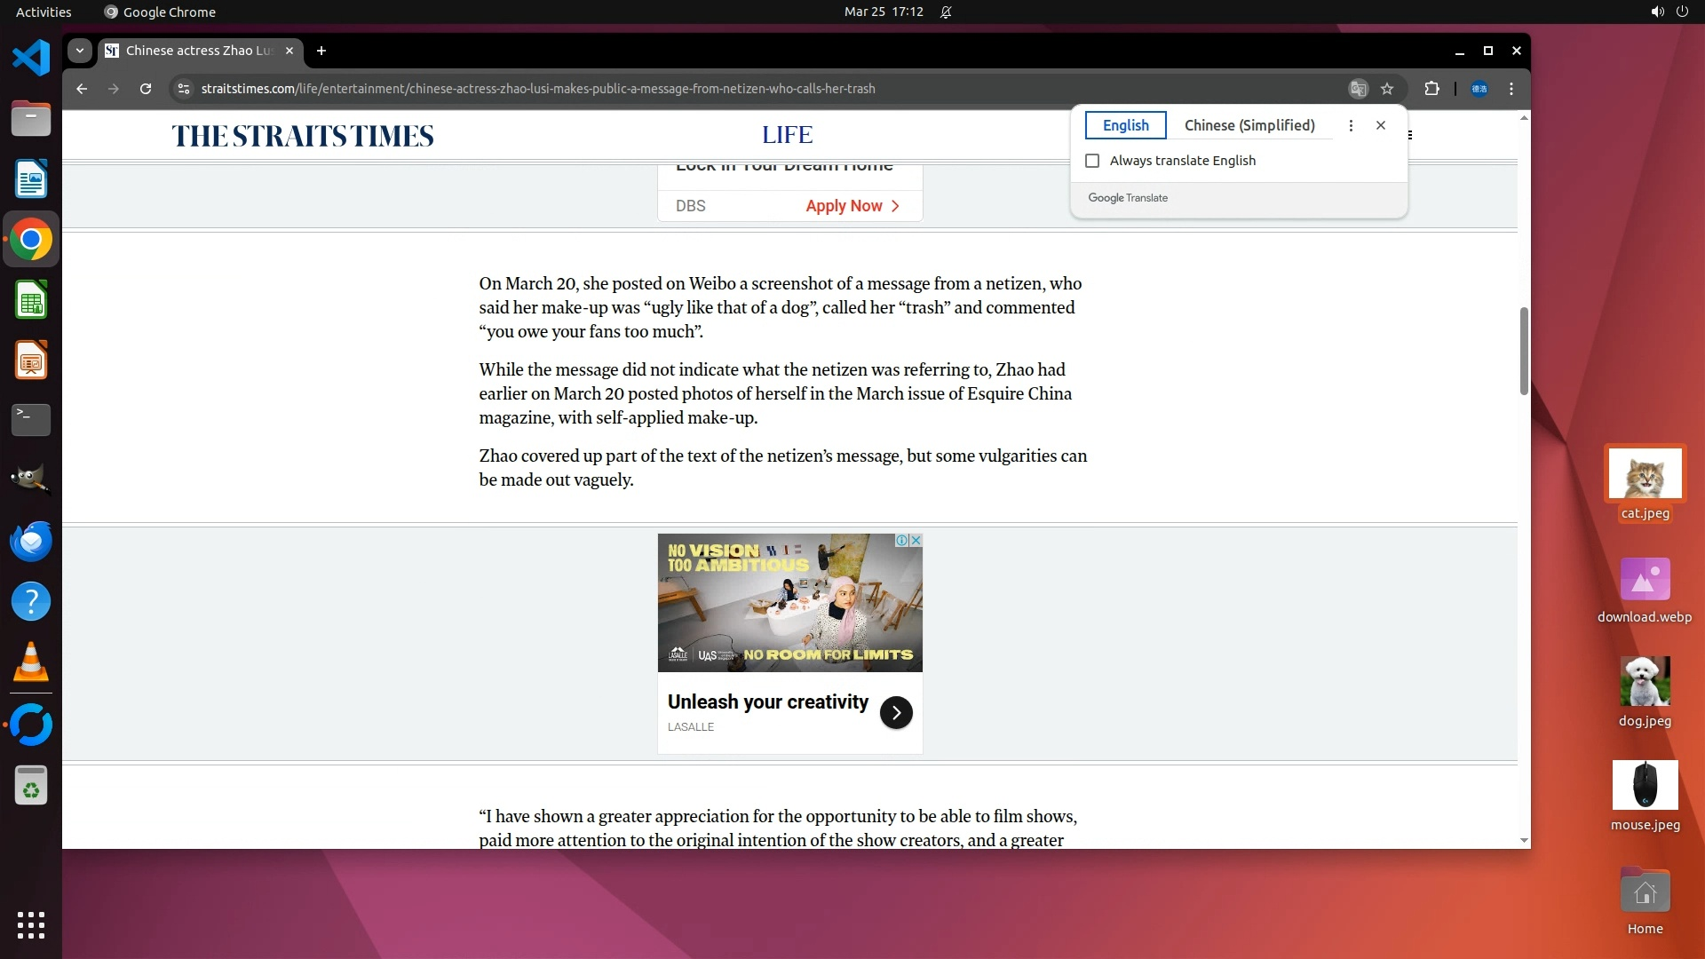Enable Always translate English checkbox
Image resolution: width=1705 pixels, height=959 pixels.
click(x=1092, y=161)
